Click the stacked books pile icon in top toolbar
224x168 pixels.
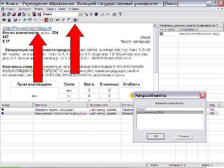click(x=34, y=14)
